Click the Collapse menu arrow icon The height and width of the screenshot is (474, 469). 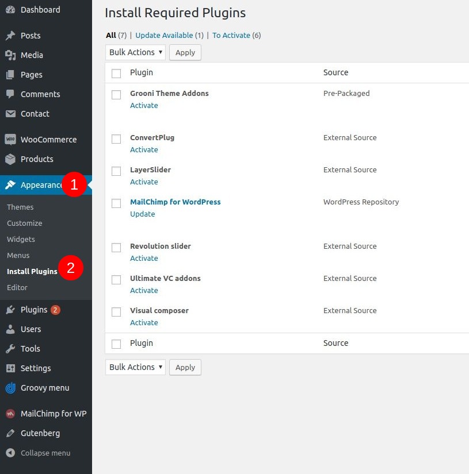coord(10,453)
